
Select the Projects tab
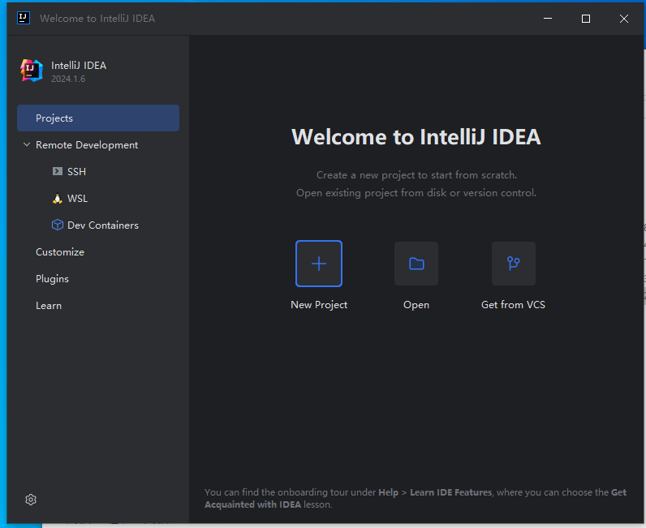coord(98,118)
